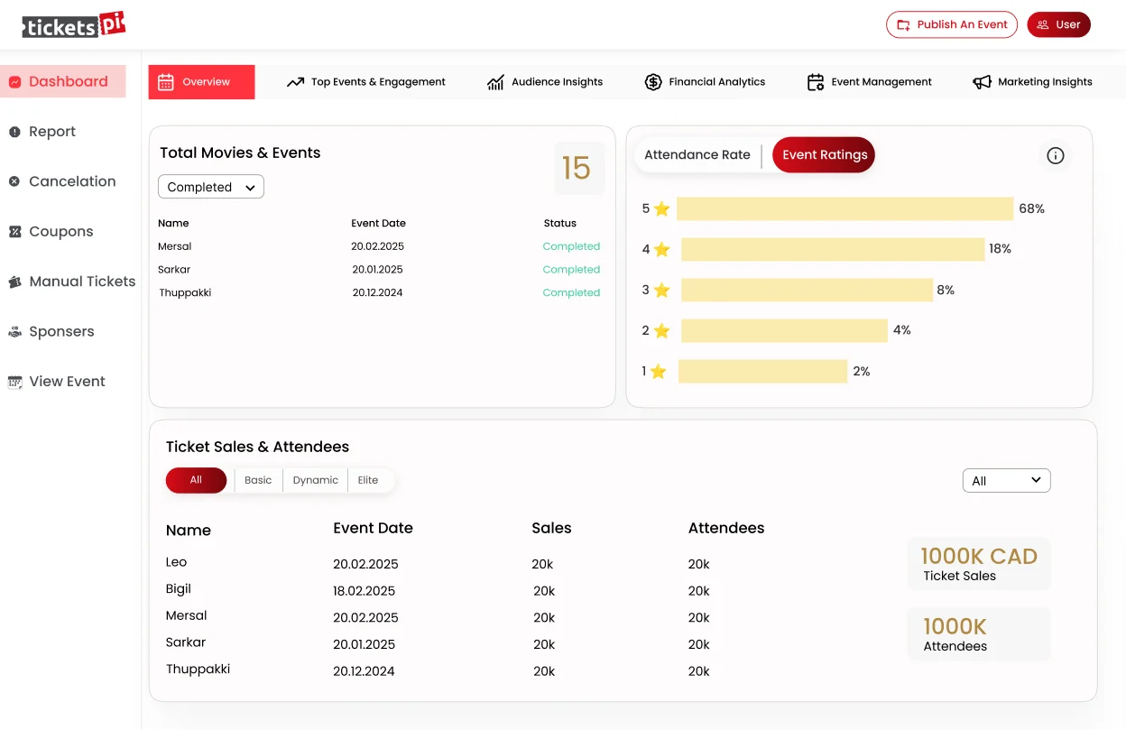Open Report in sidebar
The width and height of the screenshot is (1126, 730).
point(42,132)
